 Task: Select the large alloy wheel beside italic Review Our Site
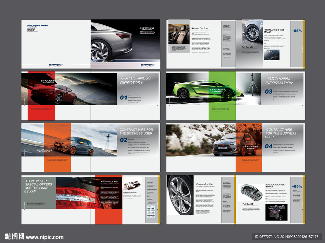(x=180, y=195)
